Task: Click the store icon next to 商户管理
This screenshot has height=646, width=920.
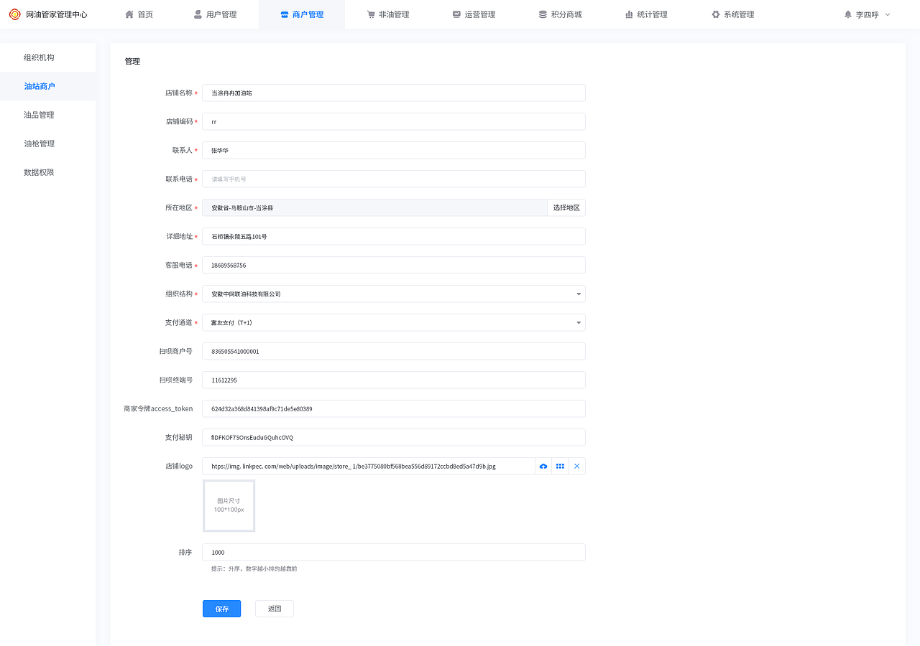Action: coord(285,14)
